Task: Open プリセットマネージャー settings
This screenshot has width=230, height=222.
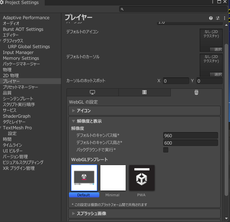Action: click(x=20, y=87)
